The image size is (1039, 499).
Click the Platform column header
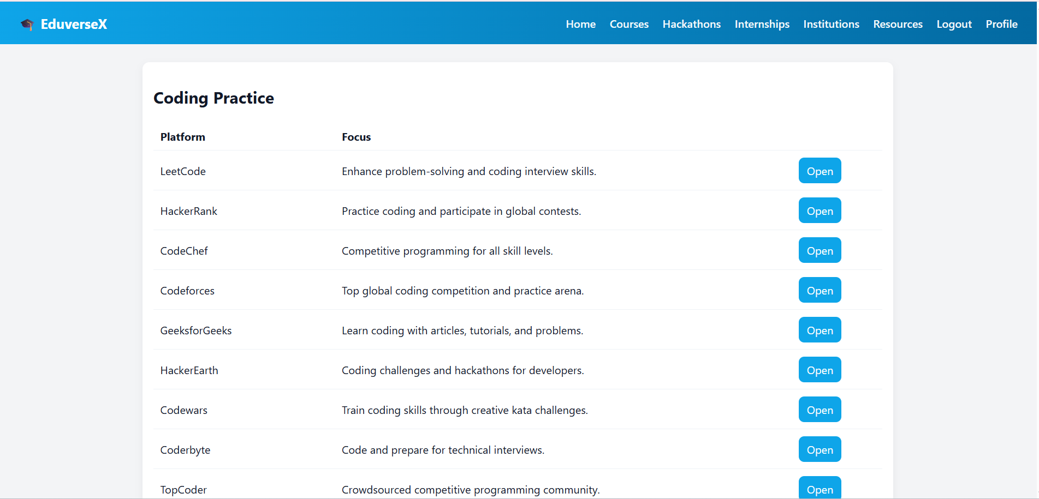[x=183, y=137]
